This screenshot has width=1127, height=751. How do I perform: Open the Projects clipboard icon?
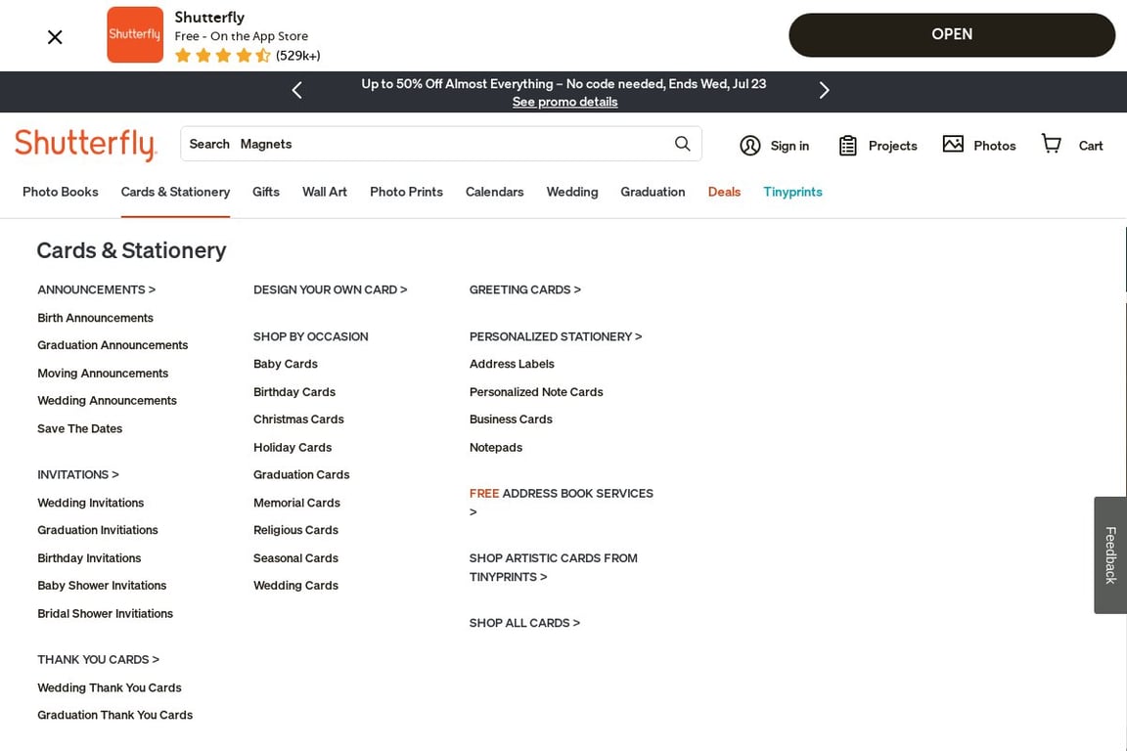(848, 146)
